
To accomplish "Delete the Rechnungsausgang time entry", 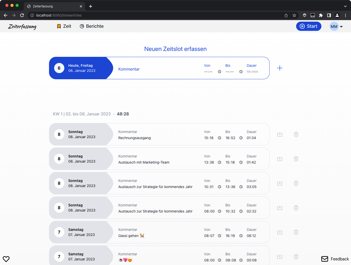I will (x=296, y=134).
